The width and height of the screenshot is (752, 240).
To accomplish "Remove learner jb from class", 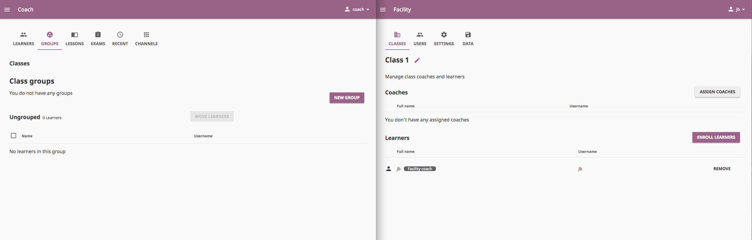I will click(x=722, y=169).
